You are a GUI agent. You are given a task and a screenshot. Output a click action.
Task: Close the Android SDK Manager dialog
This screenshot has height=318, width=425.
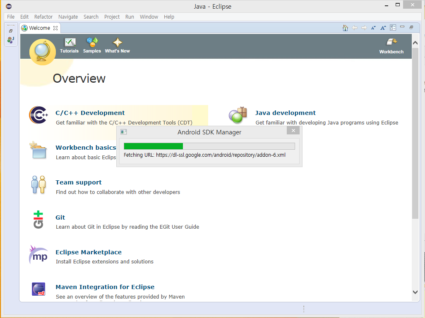click(293, 131)
